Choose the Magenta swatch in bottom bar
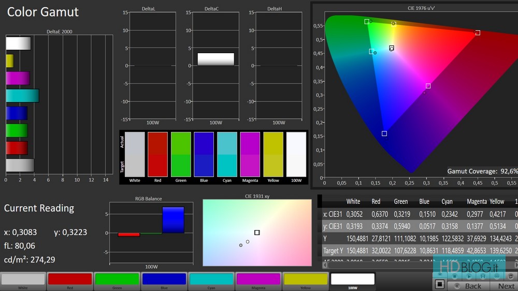 click(258, 280)
